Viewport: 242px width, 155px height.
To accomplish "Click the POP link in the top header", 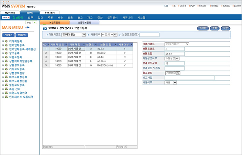I will (x=192, y=6).
